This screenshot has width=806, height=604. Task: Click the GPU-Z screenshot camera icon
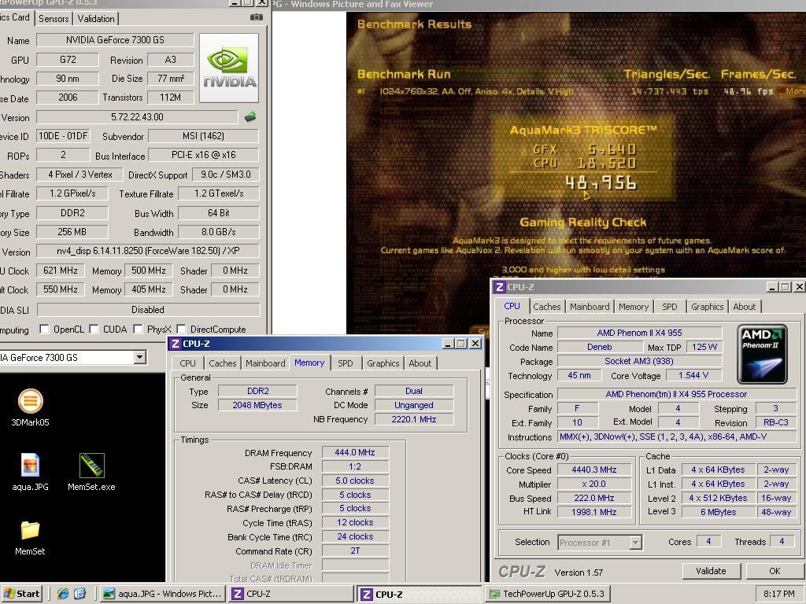click(256, 17)
